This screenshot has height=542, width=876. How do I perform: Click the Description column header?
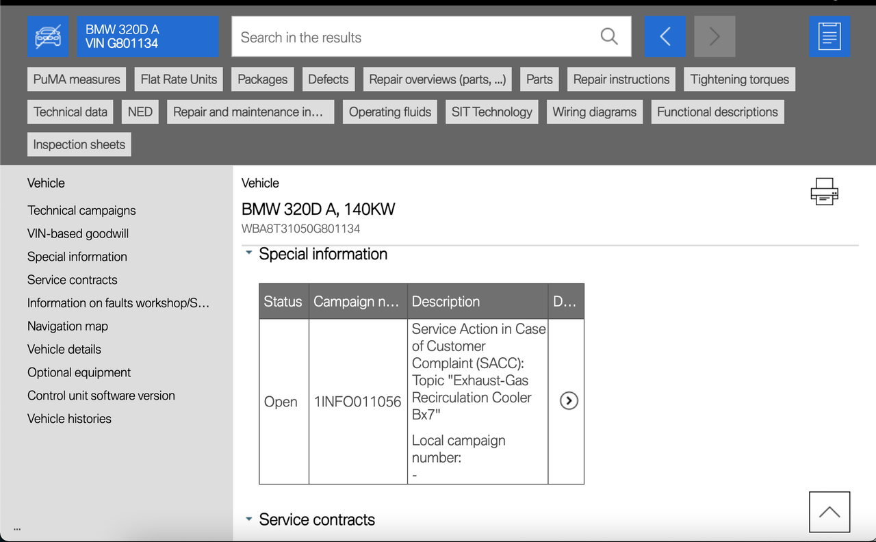coord(478,301)
